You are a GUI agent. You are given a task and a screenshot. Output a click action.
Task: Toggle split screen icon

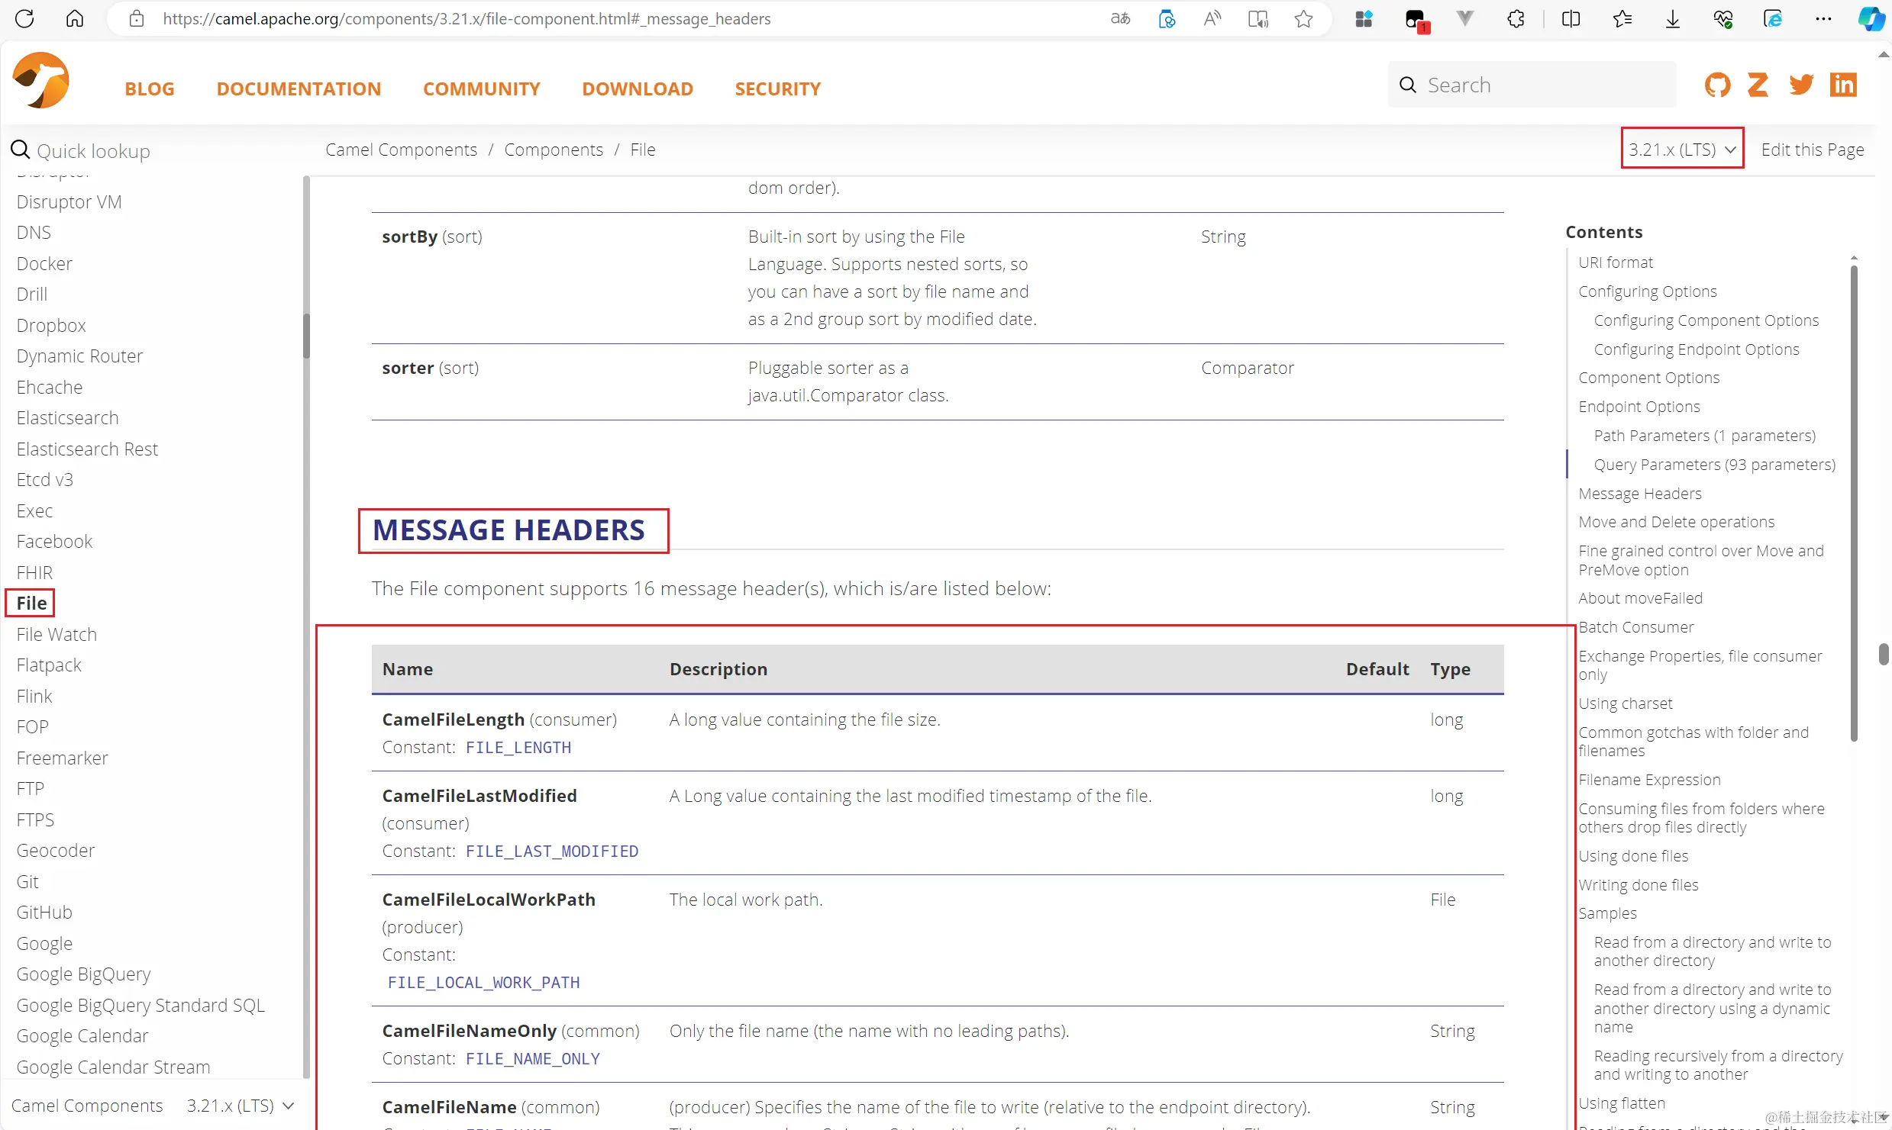click(1571, 18)
